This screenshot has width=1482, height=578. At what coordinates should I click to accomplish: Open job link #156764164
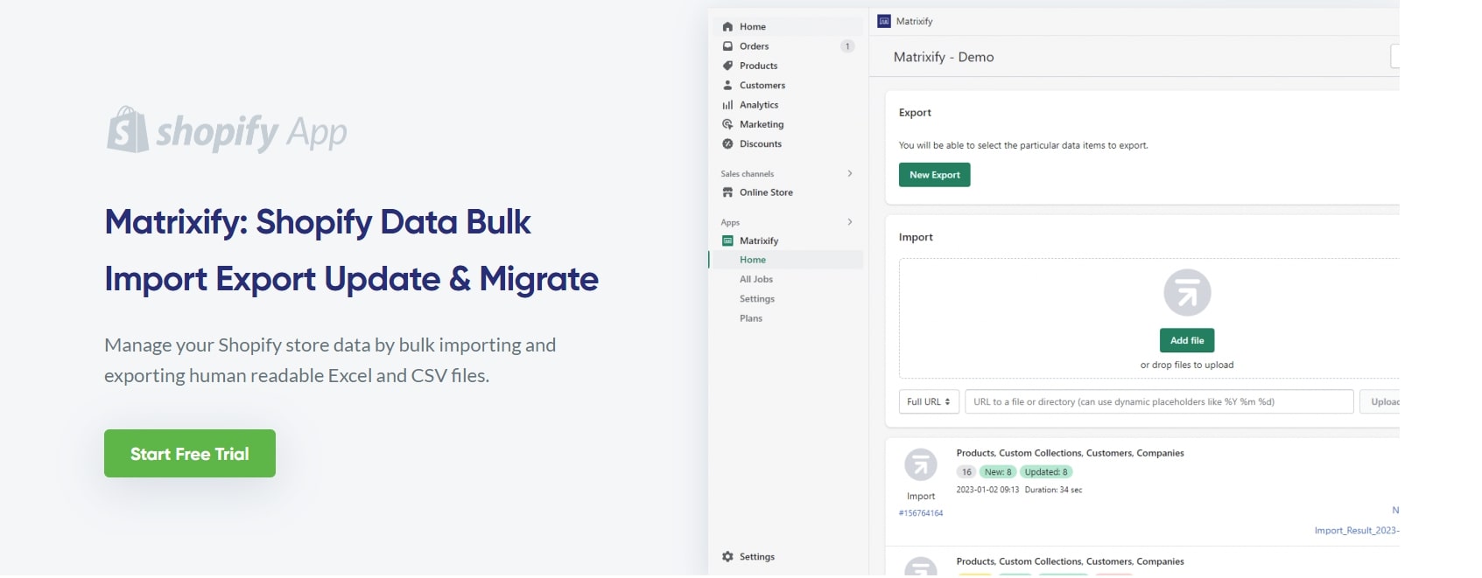coord(921,513)
